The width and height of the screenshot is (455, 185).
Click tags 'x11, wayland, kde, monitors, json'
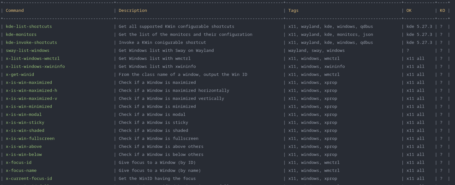[x=331, y=35]
